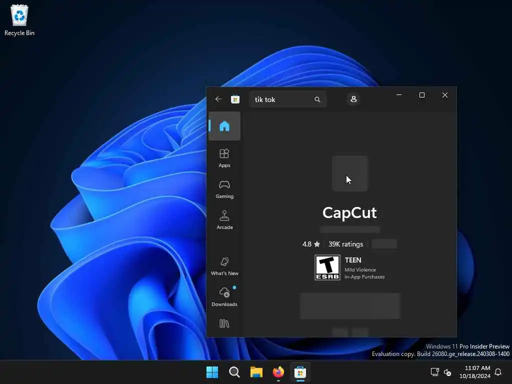
Task: Open taskbar Search
Action: (x=234, y=372)
